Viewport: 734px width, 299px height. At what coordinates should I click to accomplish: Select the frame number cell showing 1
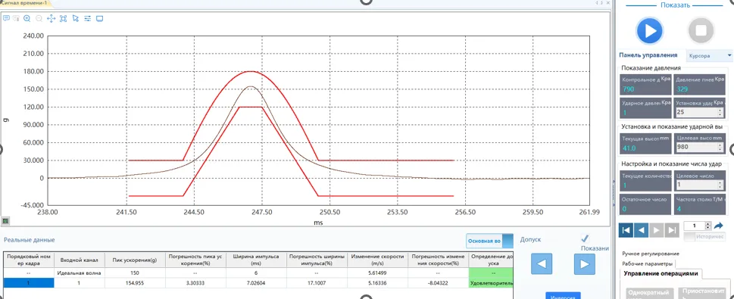29,282
